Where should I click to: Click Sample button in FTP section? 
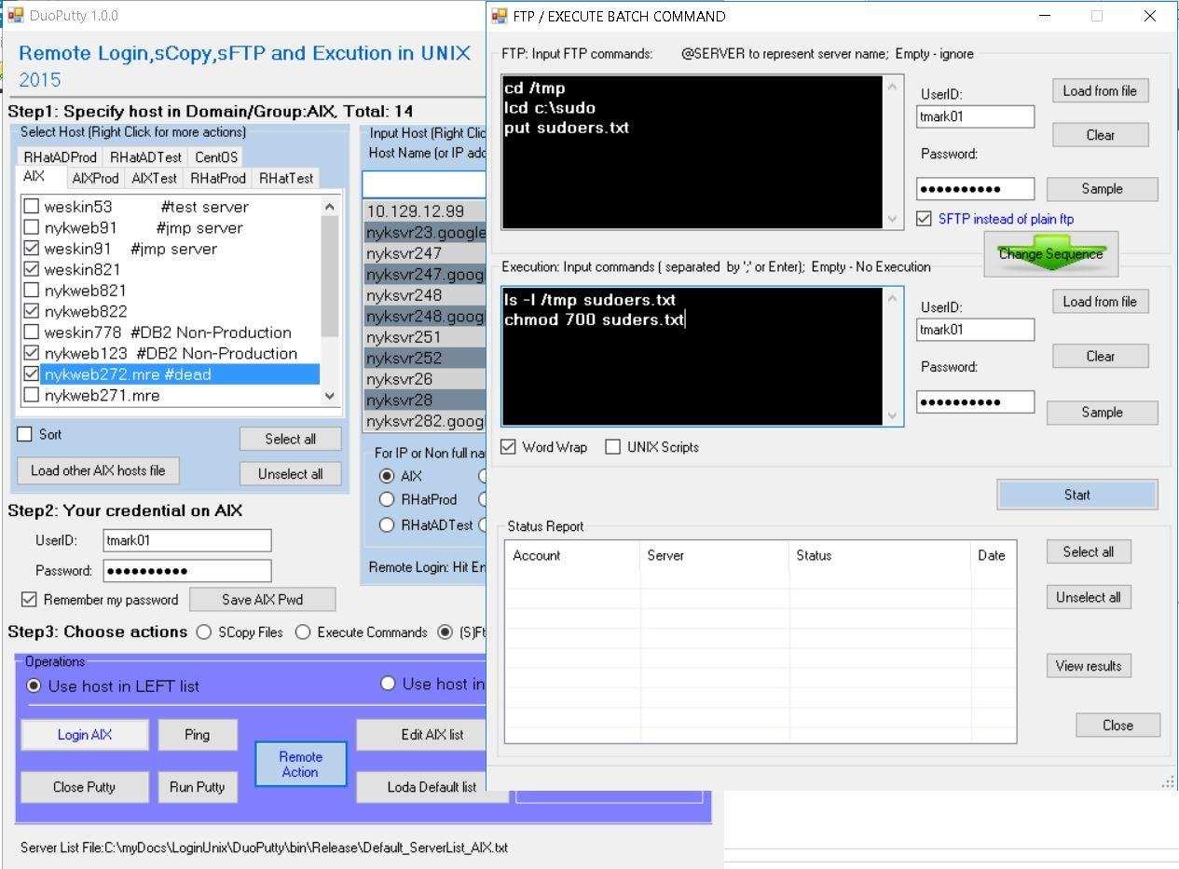pyautogui.click(x=1102, y=189)
